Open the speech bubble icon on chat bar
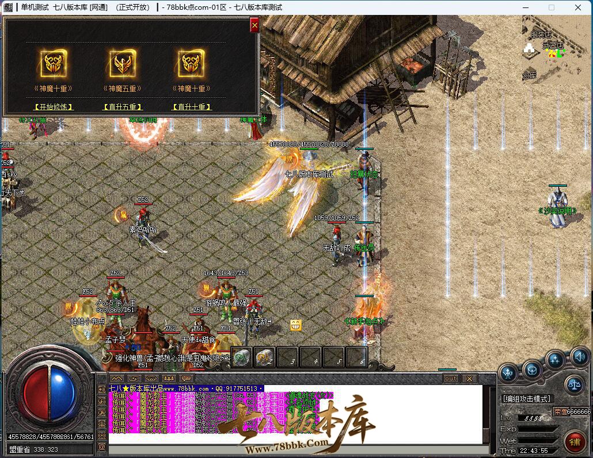This screenshot has height=458, width=593. pos(186,378)
